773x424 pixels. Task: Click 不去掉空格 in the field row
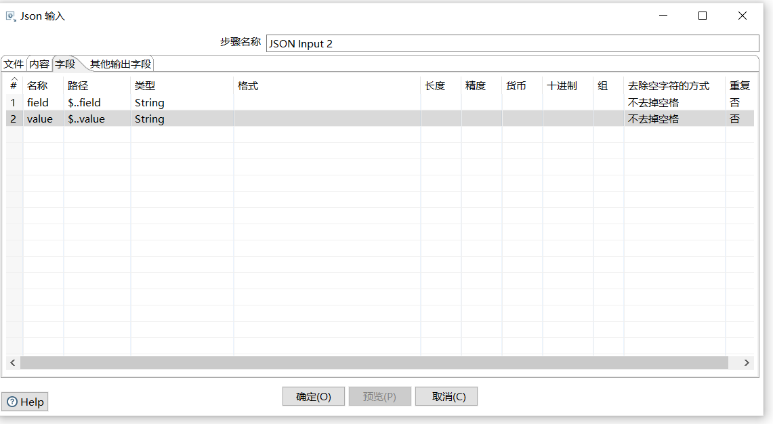point(674,102)
